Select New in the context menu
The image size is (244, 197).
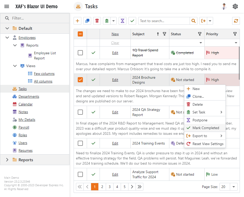[x=205, y=89]
